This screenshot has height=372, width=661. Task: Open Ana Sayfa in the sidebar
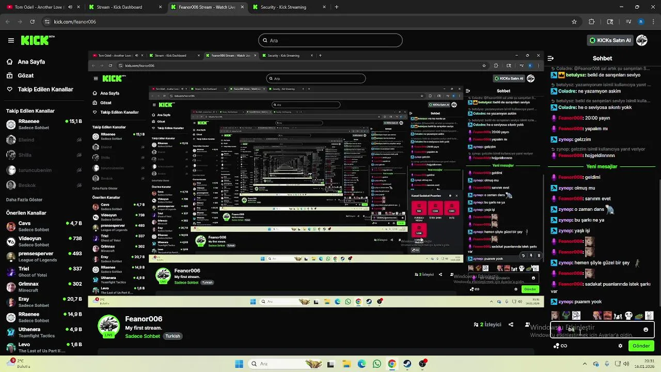click(x=31, y=61)
